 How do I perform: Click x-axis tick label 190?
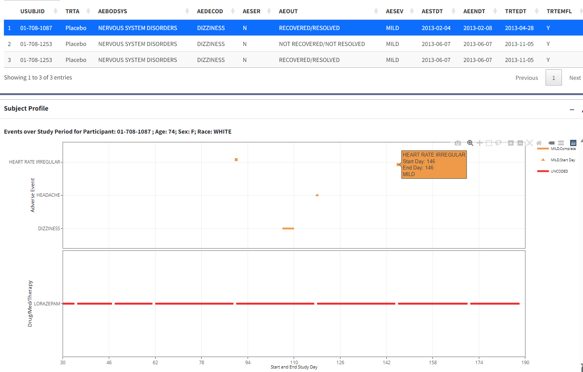[525, 362]
